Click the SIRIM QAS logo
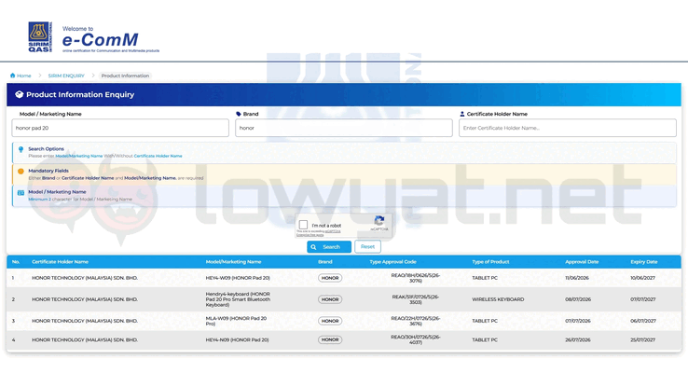688x387 pixels. click(40, 37)
